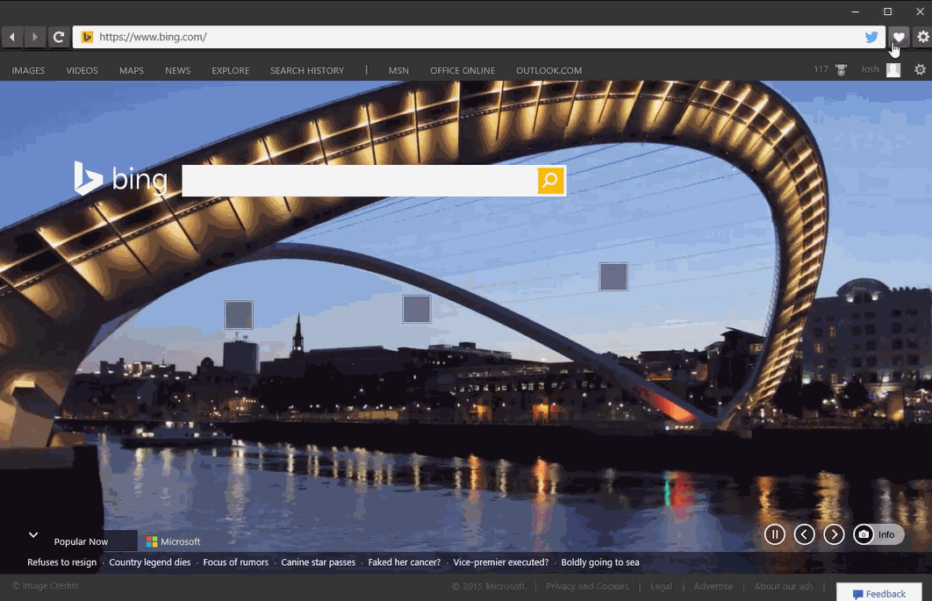The width and height of the screenshot is (932, 601).
Task: Click into the Bing search box
Action: click(x=359, y=181)
